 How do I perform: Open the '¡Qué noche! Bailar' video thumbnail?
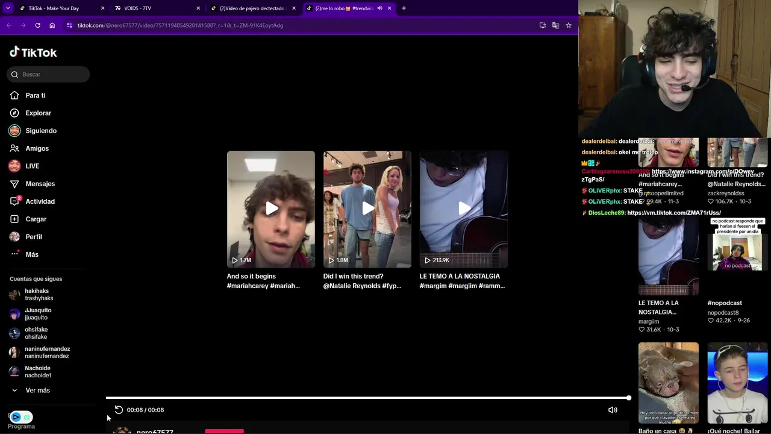[737, 383]
